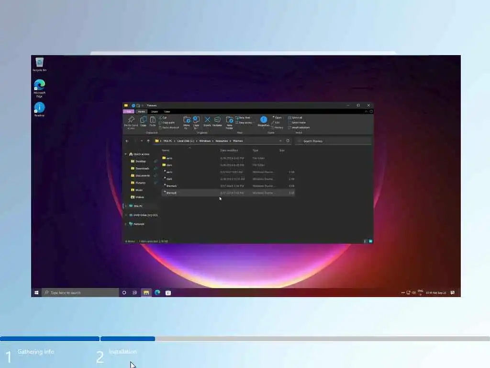Select DVD Drive (D:) in navigation pane
The height and width of the screenshot is (368, 490).
pyautogui.click(x=144, y=215)
